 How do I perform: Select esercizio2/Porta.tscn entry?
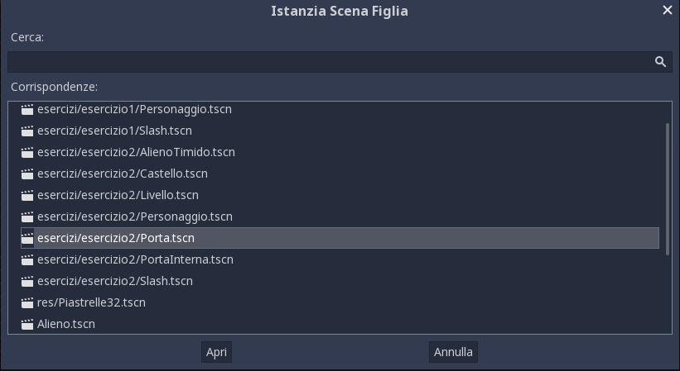pos(340,238)
